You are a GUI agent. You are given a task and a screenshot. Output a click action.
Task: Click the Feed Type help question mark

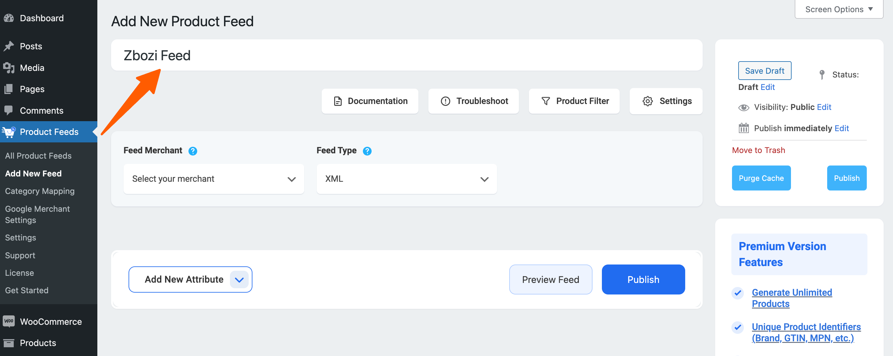coord(367,151)
